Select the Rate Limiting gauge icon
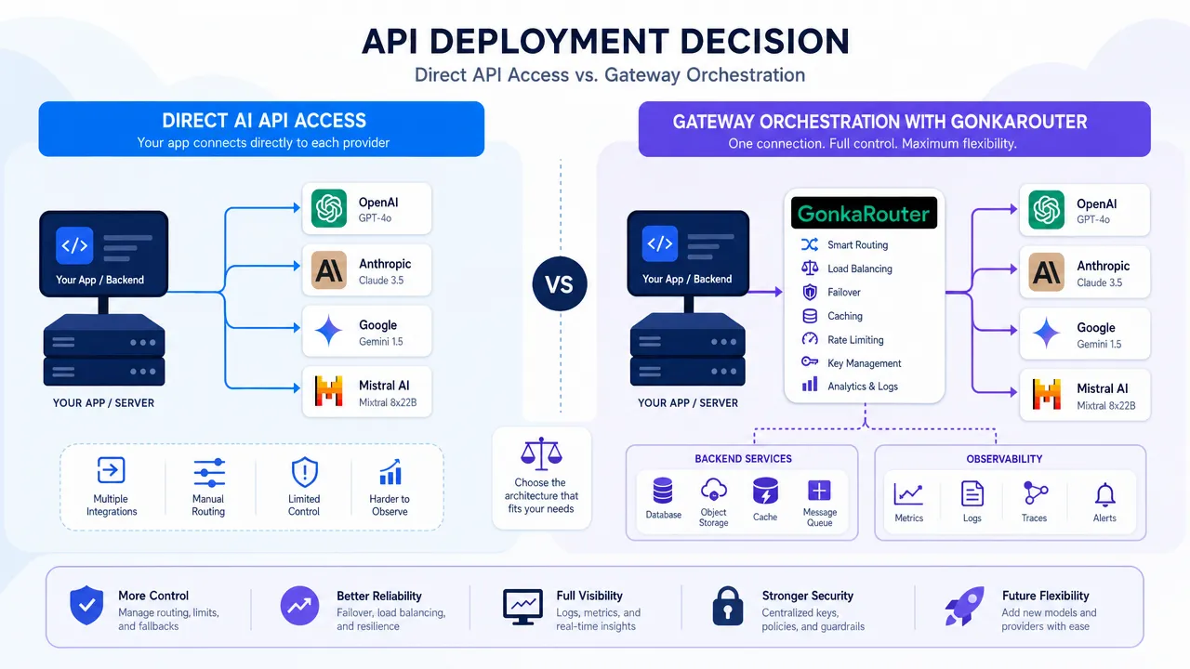This screenshot has width=1190, height=669. pyautogui.click(x=810, y=340)
